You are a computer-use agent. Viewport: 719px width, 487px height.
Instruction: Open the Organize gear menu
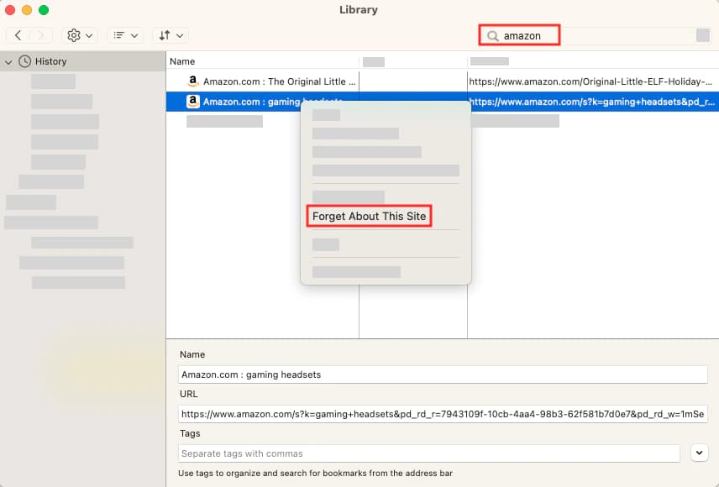(80, 35)
